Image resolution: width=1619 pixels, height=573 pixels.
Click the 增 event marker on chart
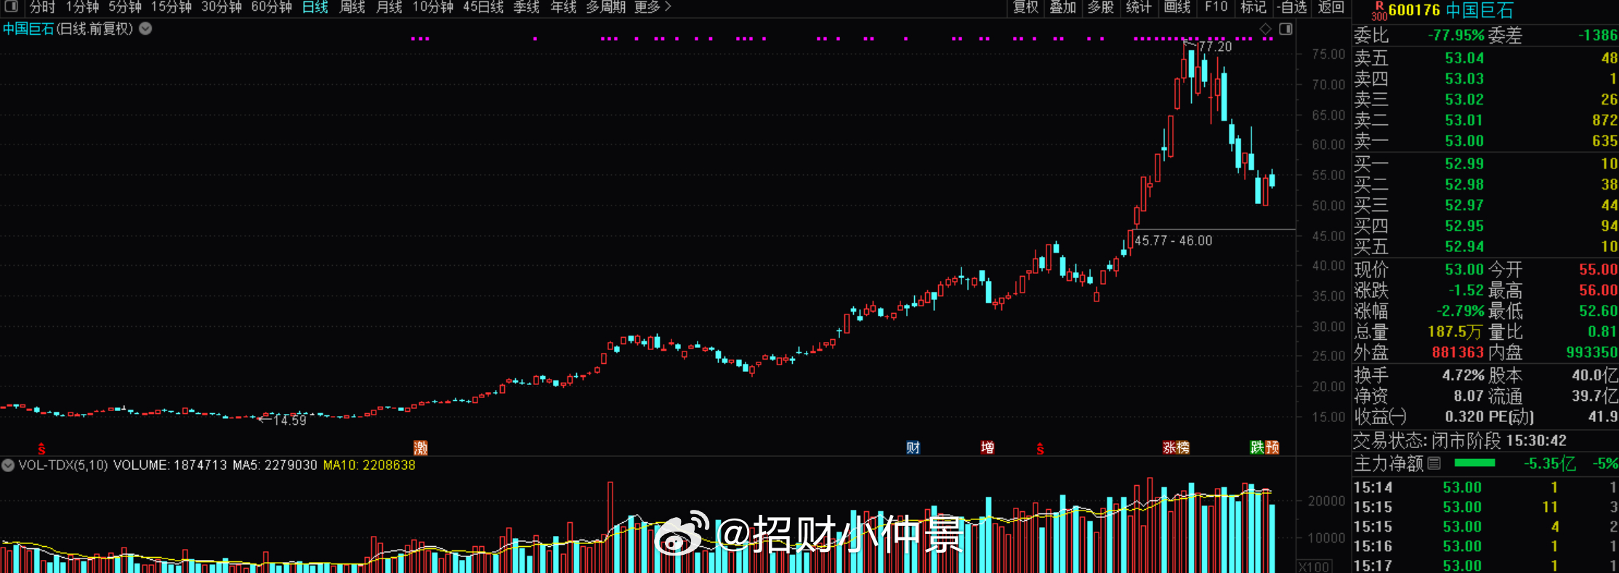(988, 447)
